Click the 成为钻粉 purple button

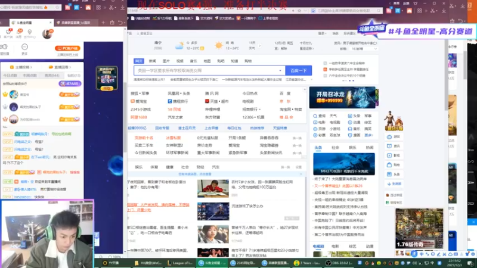pyautogui.click(x=70, y=83)
